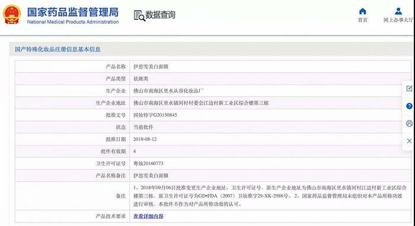Close the side toolbar with X icon
Viewport: 415px width, 226px height.
[x=409, y=141]
